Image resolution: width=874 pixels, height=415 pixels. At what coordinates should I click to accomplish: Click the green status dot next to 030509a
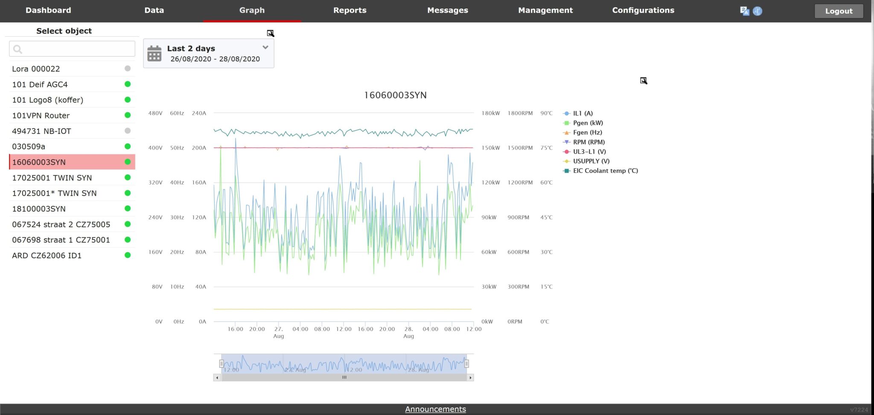128,146
